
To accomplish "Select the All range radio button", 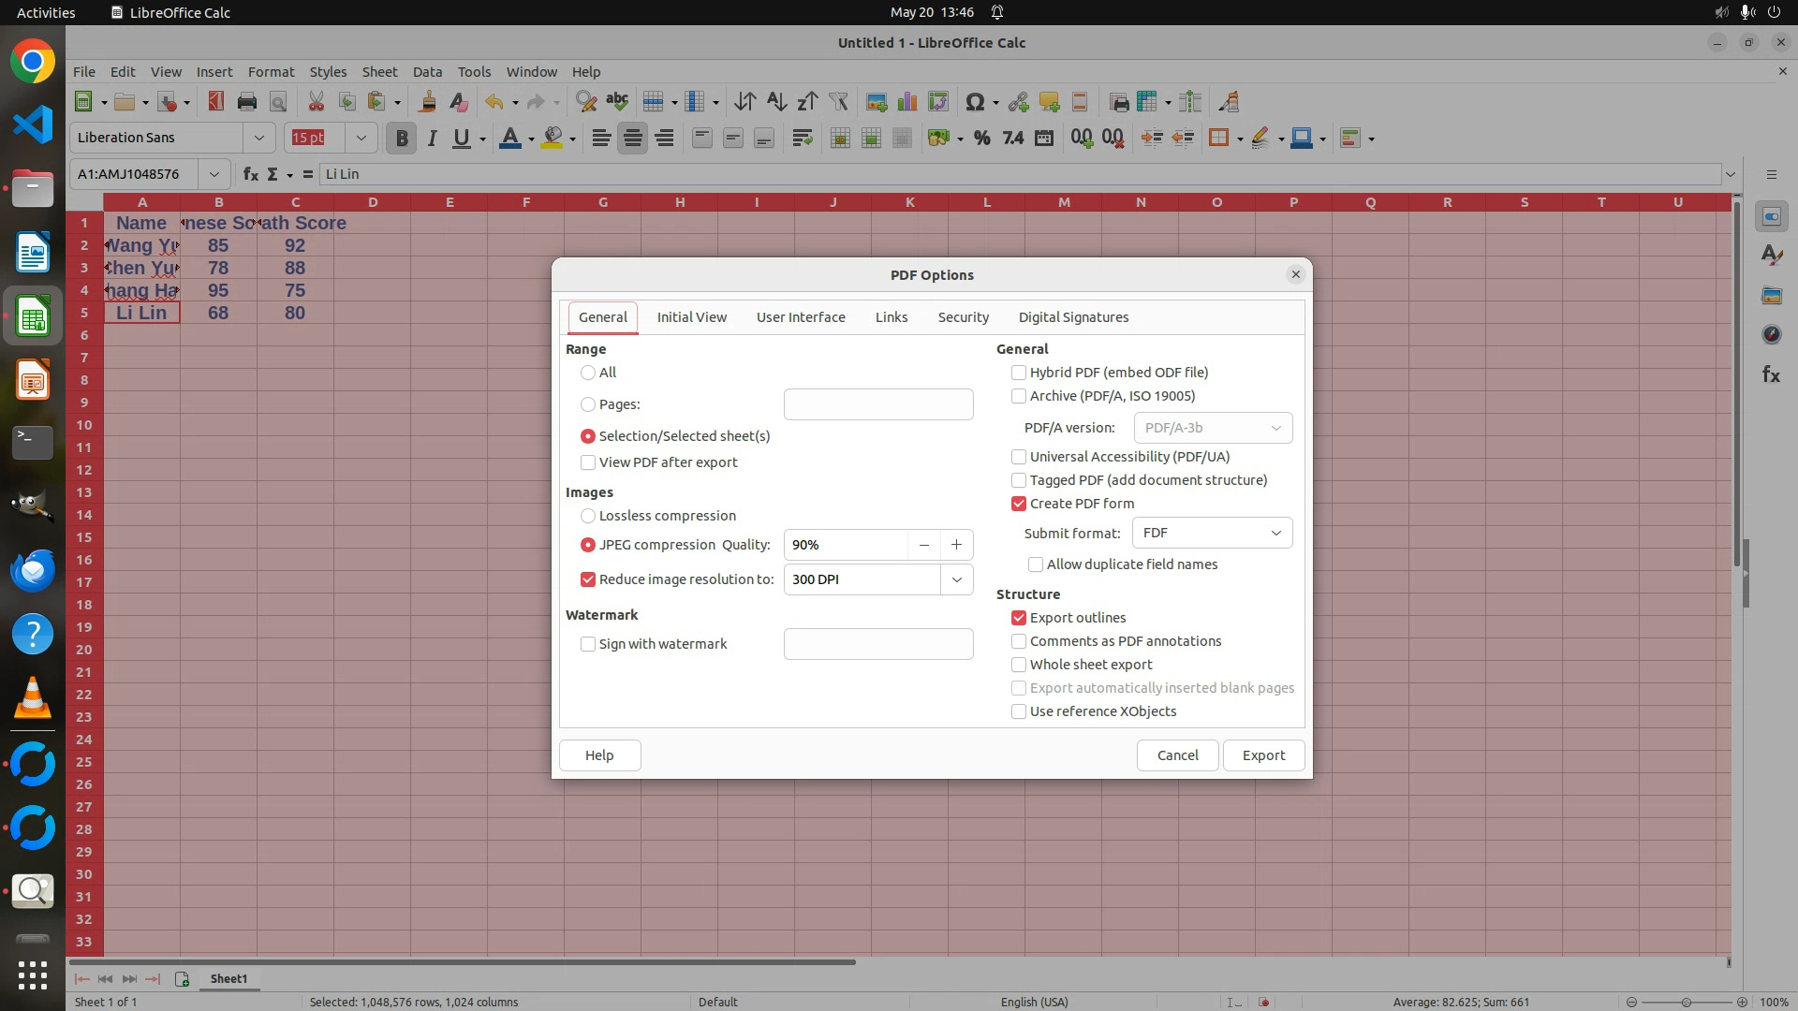I will 588,373.
